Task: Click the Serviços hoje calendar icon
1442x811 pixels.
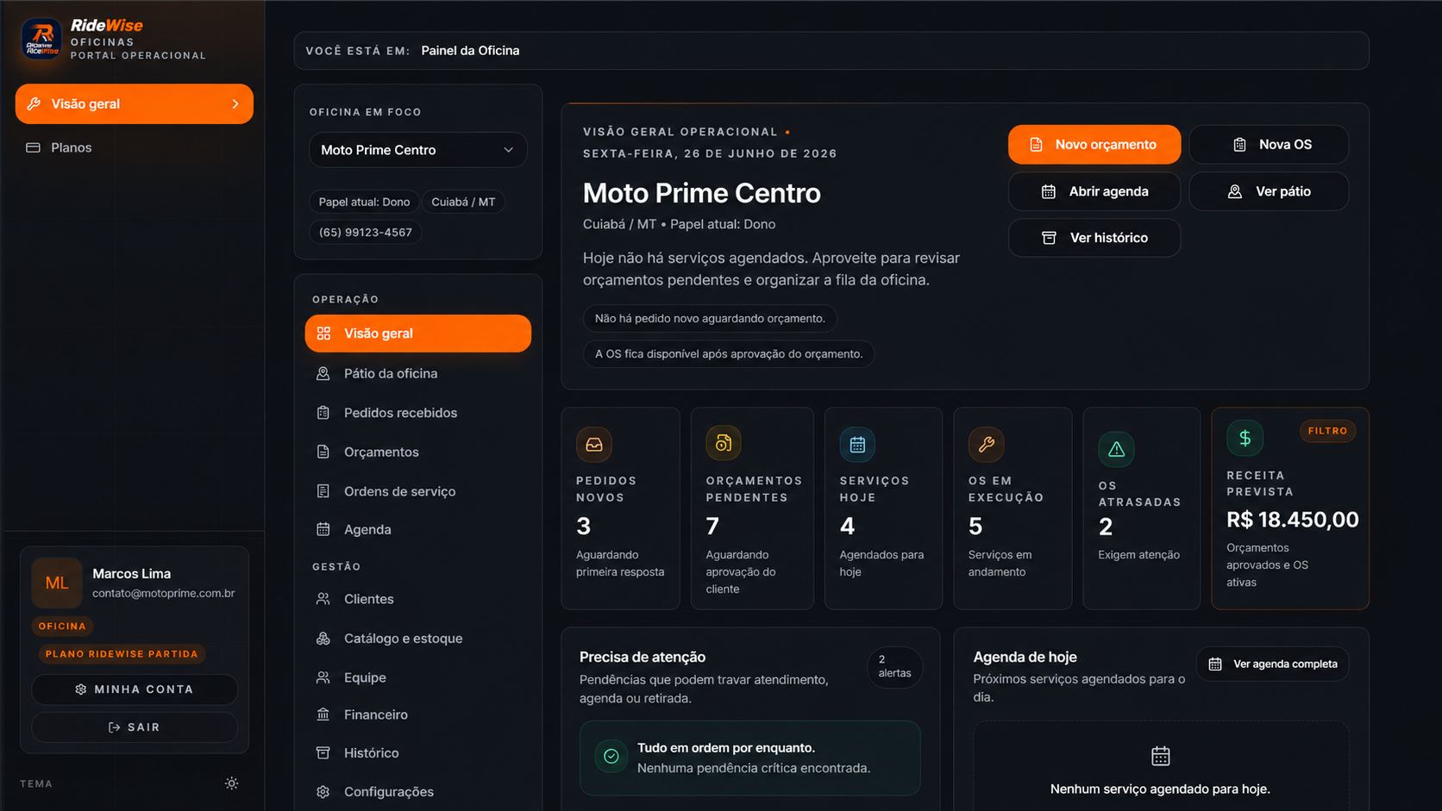Action: click(x=857, y=445)
